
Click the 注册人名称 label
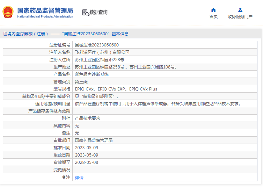(60, 52)
